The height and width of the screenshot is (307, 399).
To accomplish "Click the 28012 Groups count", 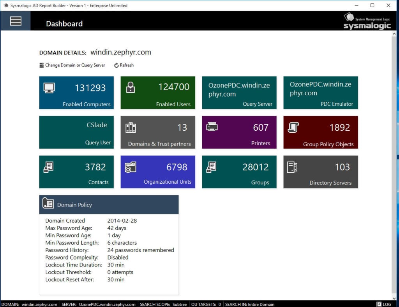I will (256, 167).
